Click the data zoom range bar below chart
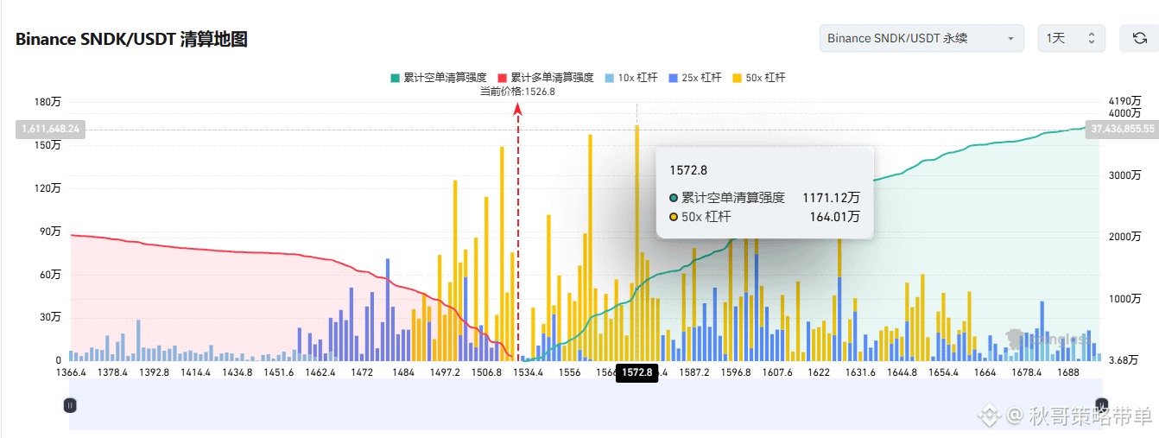 586,404
